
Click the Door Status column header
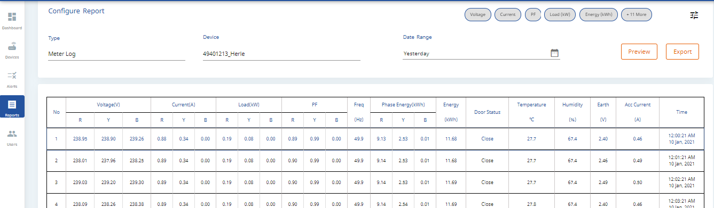[x=487, y=112]
